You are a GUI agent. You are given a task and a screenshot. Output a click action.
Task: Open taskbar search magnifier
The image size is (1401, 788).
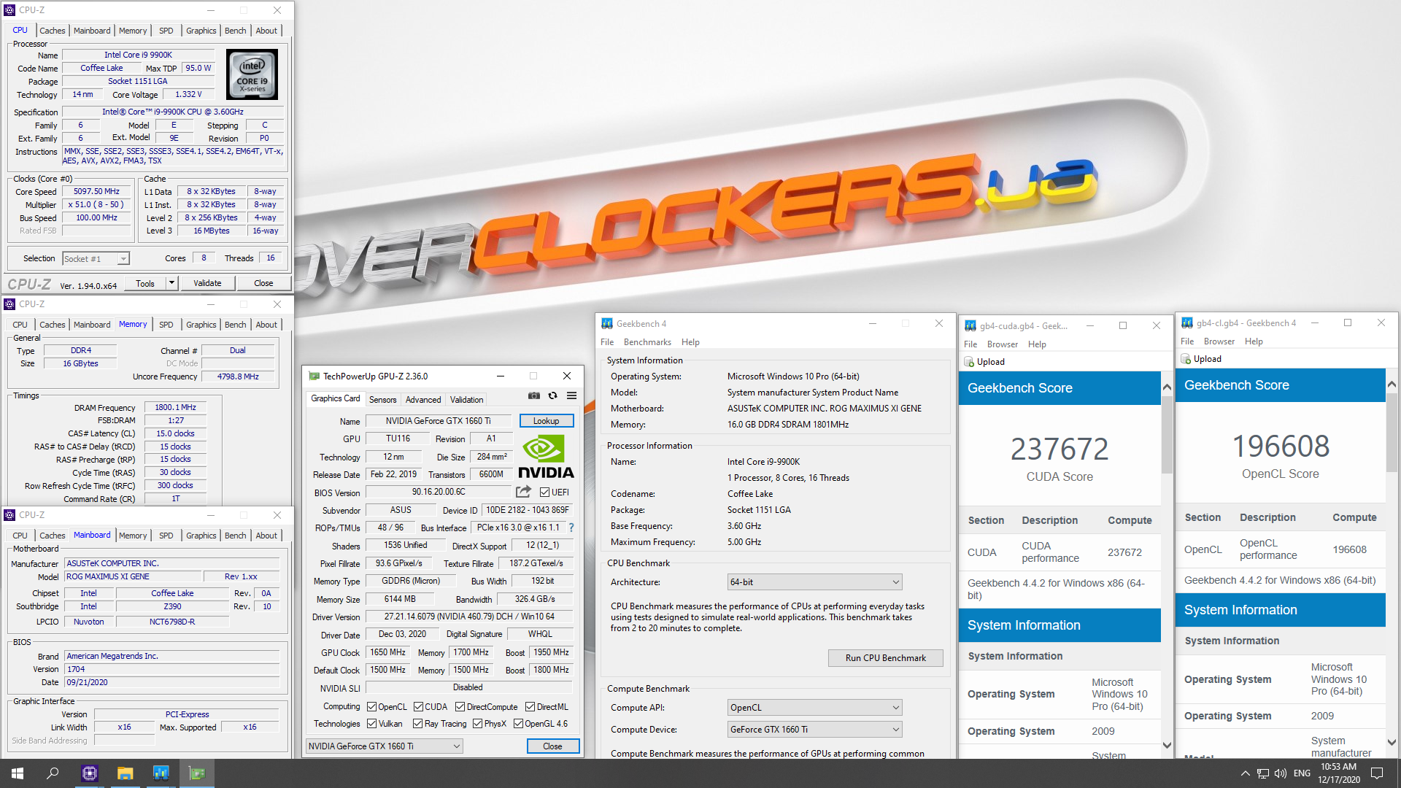tap(53, 773)
